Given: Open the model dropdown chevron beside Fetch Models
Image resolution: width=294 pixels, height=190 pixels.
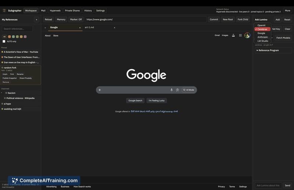Looking at the screenshot, I should [x=272, y=38].
